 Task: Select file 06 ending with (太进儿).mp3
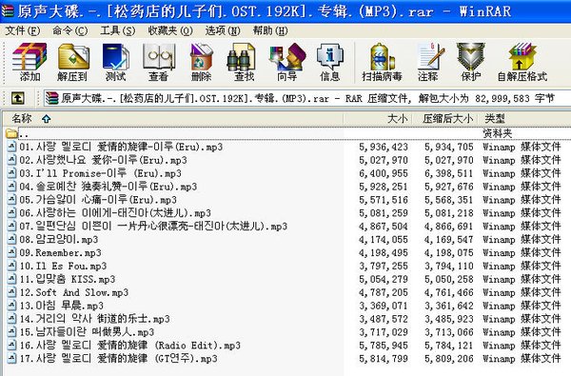tap(115, 212)
